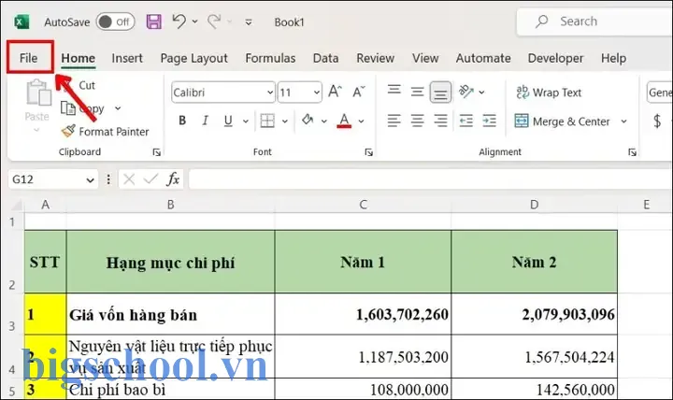Open the File tab
The image size is (673, 400).
coord(29,58)
